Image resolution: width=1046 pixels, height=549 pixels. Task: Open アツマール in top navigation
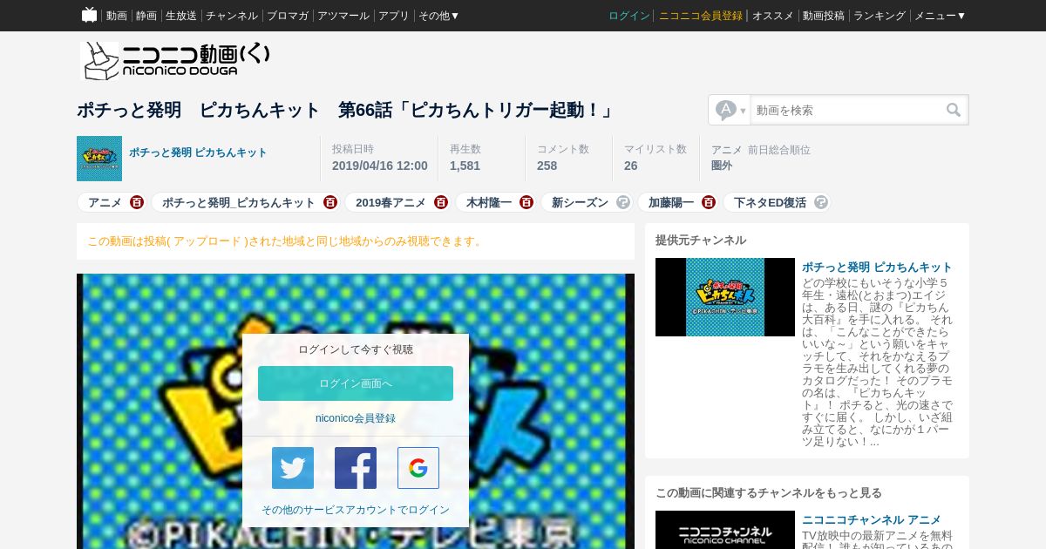(343, 16)
